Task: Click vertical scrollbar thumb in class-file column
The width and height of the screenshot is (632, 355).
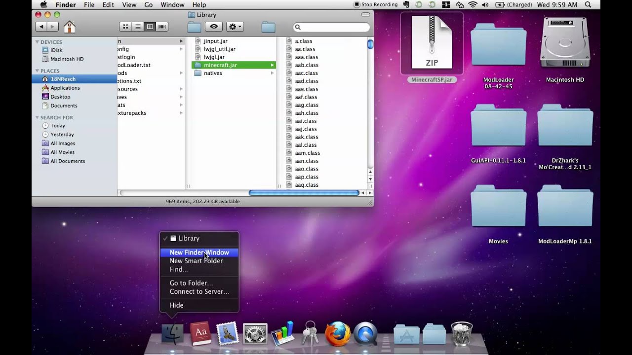Action: coord(370,44)
